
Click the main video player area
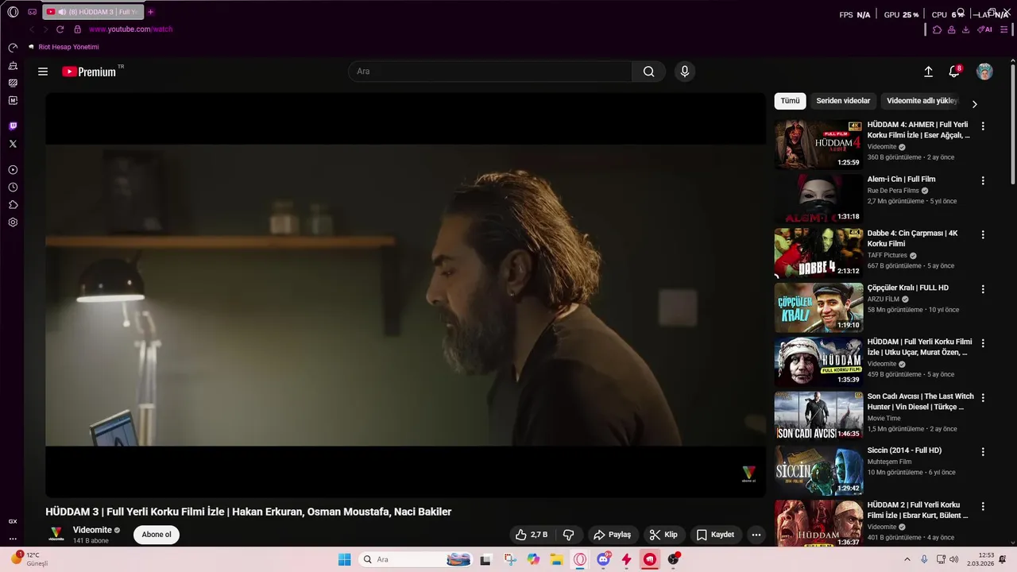point(405,295)
